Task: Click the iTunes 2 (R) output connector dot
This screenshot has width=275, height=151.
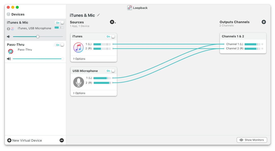Action: click(x=113, y=49)
